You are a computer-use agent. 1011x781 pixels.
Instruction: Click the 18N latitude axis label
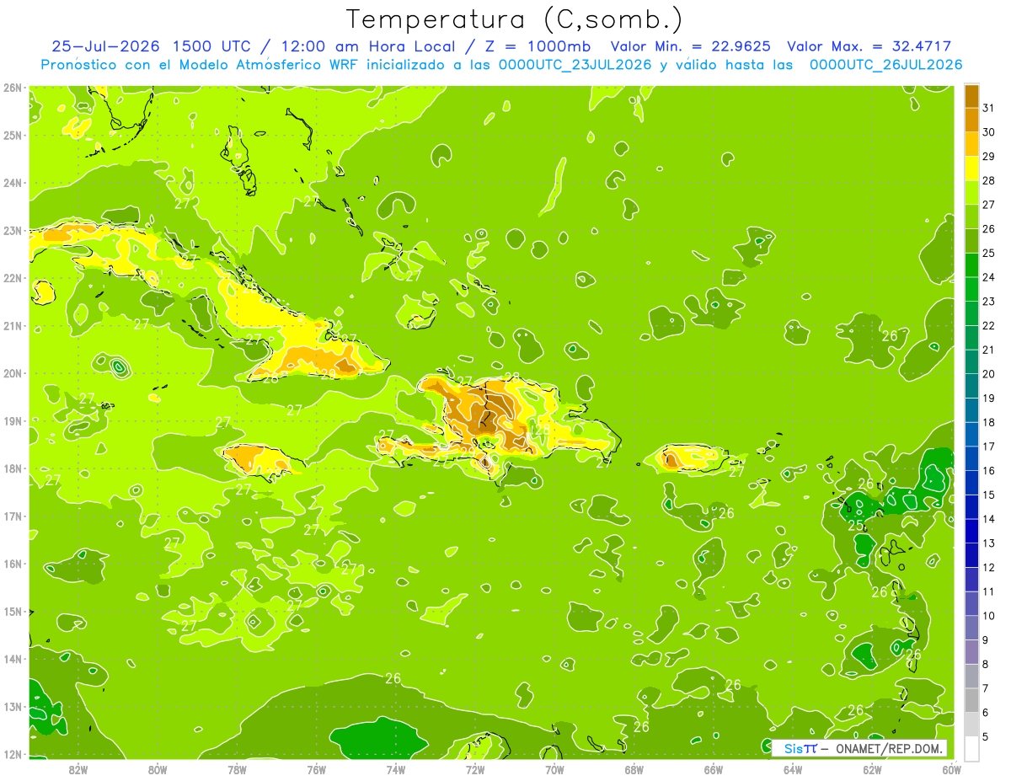click(12, 468)
